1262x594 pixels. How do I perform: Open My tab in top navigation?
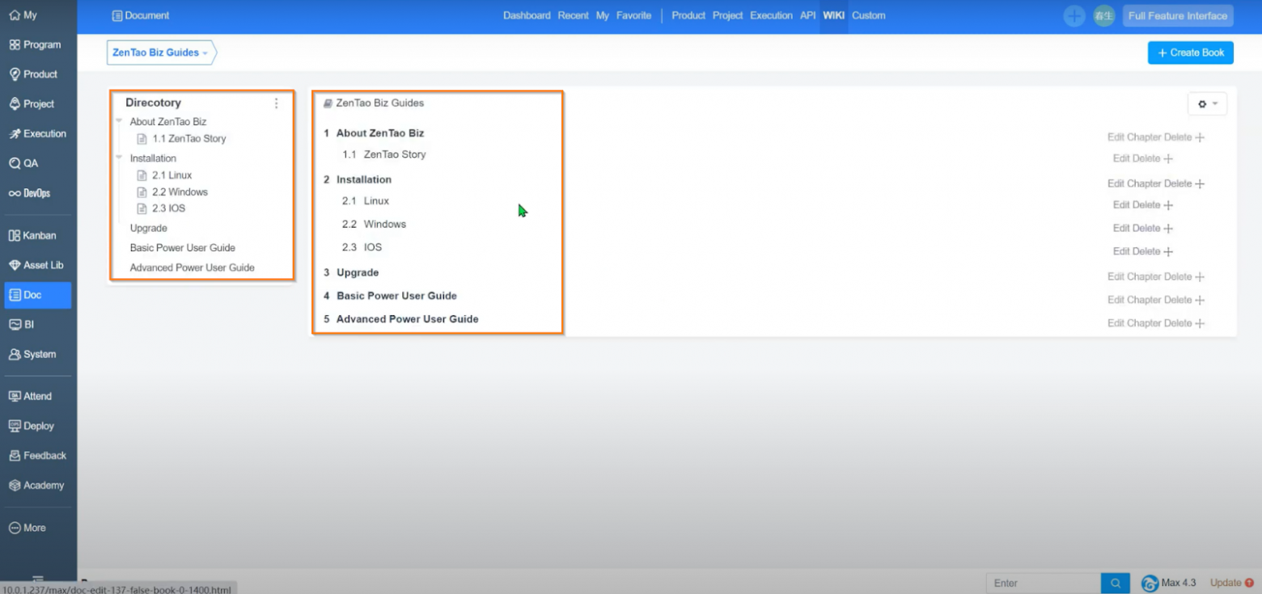coord(603,15)
